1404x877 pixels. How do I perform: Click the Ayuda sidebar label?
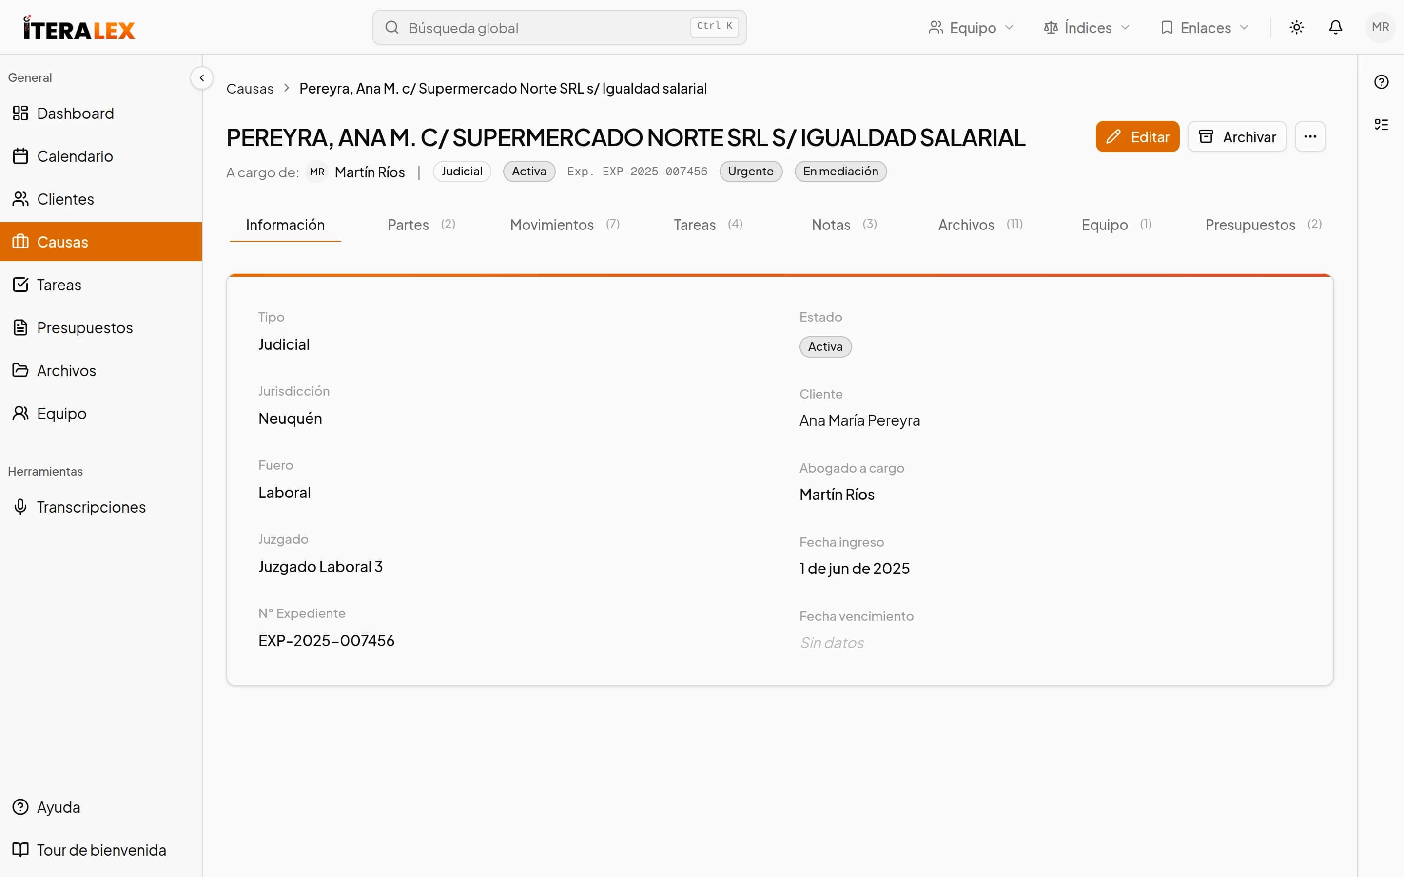pos(58,807)
